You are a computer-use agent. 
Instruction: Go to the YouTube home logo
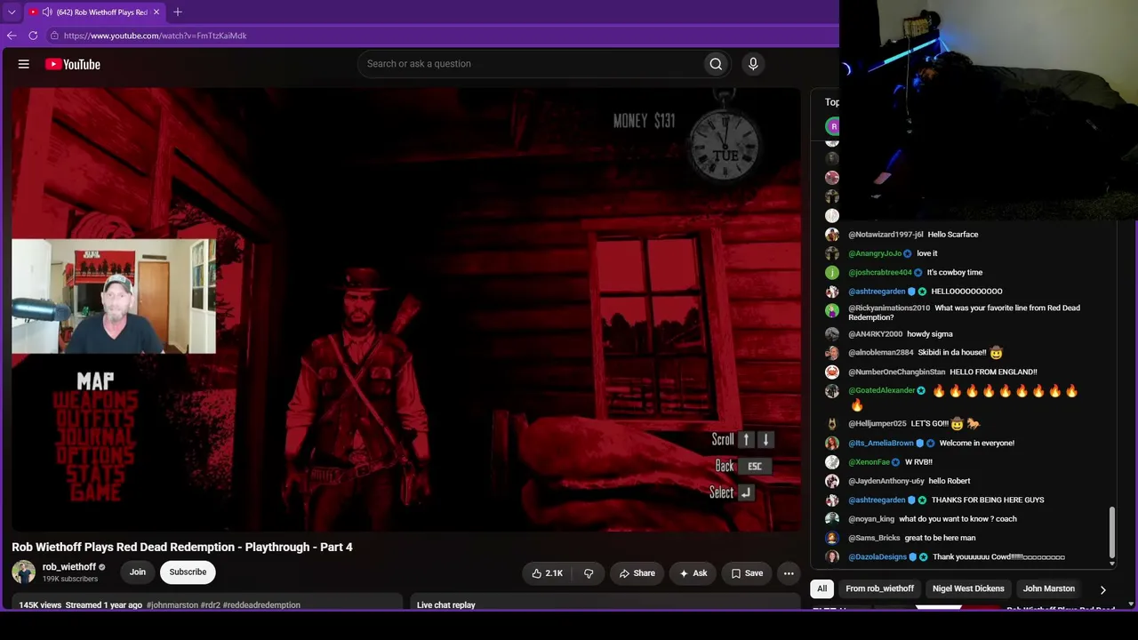(73, 64)
